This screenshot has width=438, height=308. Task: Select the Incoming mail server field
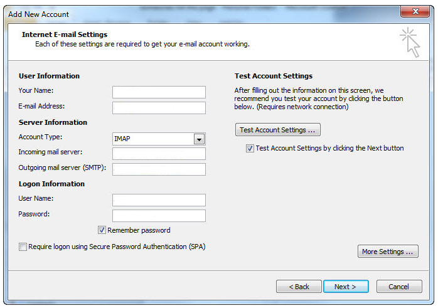(x=159, y=154)
